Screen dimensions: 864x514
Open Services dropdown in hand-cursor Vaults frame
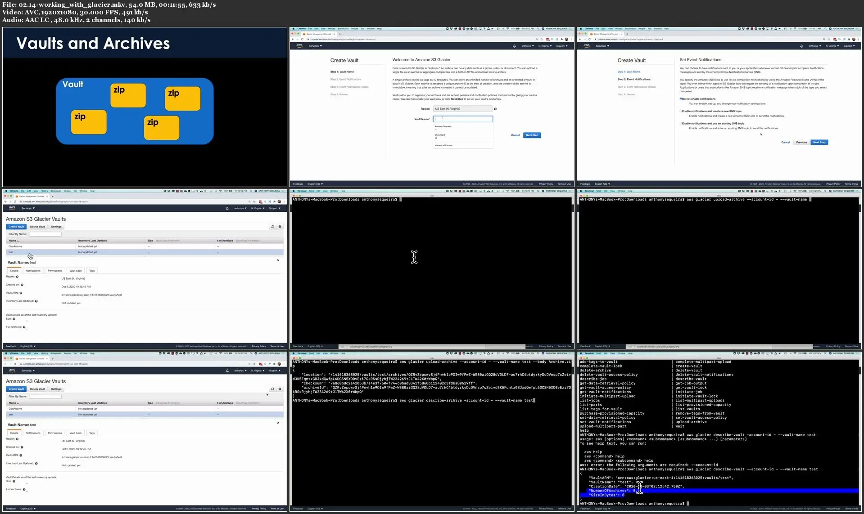tap(28, 208)
